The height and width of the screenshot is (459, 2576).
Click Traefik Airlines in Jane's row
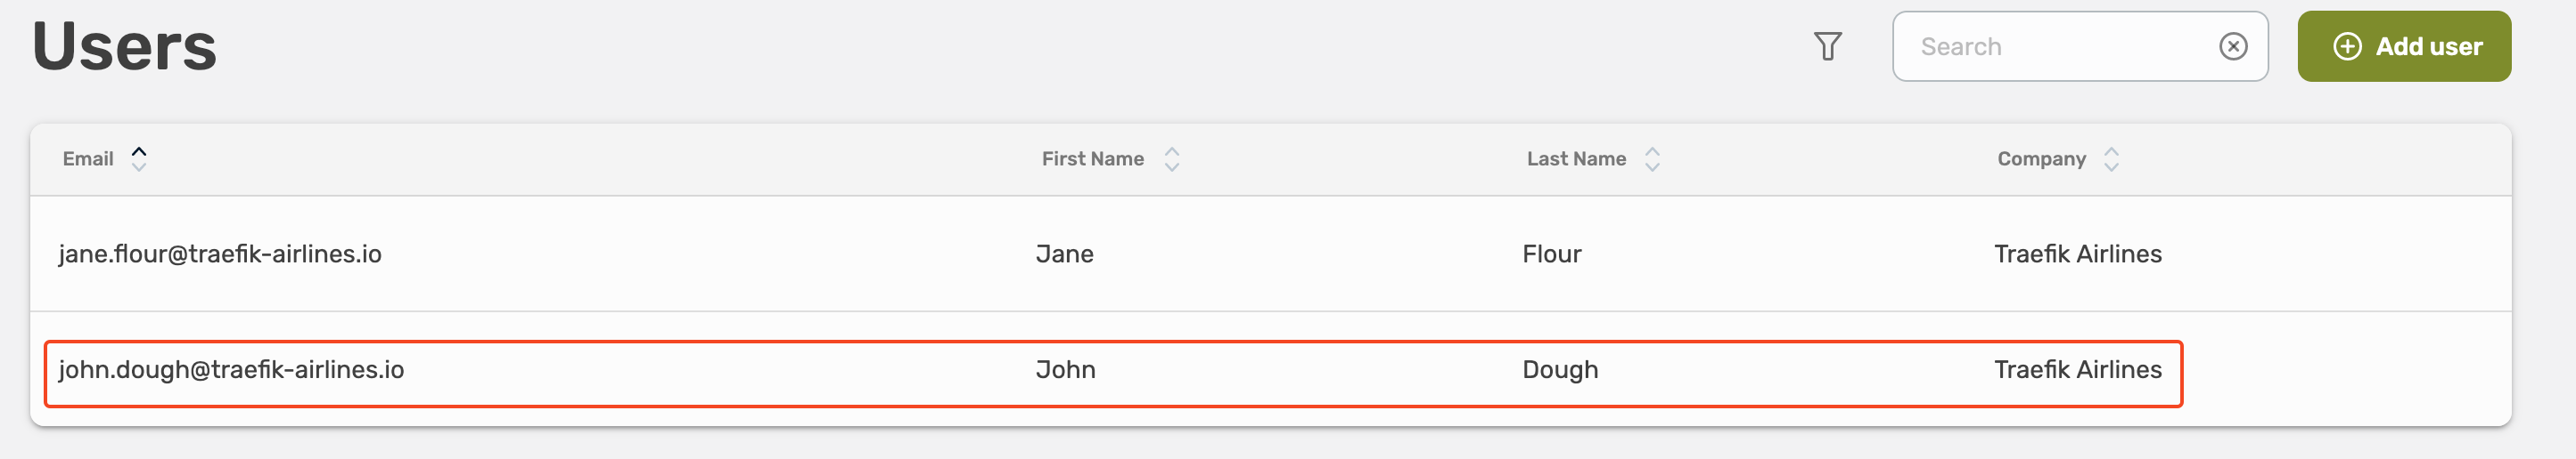[2077, 254]
